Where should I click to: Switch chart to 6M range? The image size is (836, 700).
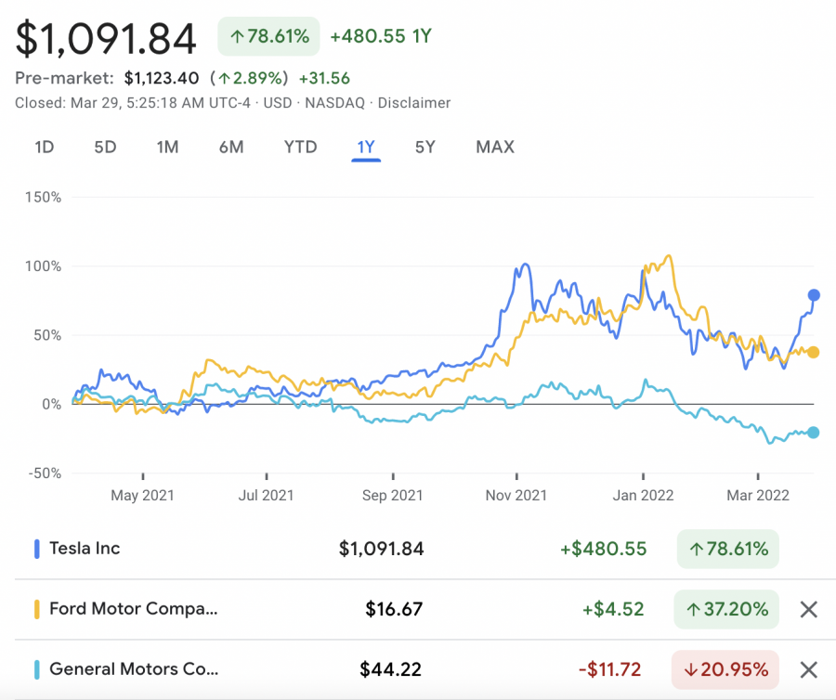click(231, 147)
